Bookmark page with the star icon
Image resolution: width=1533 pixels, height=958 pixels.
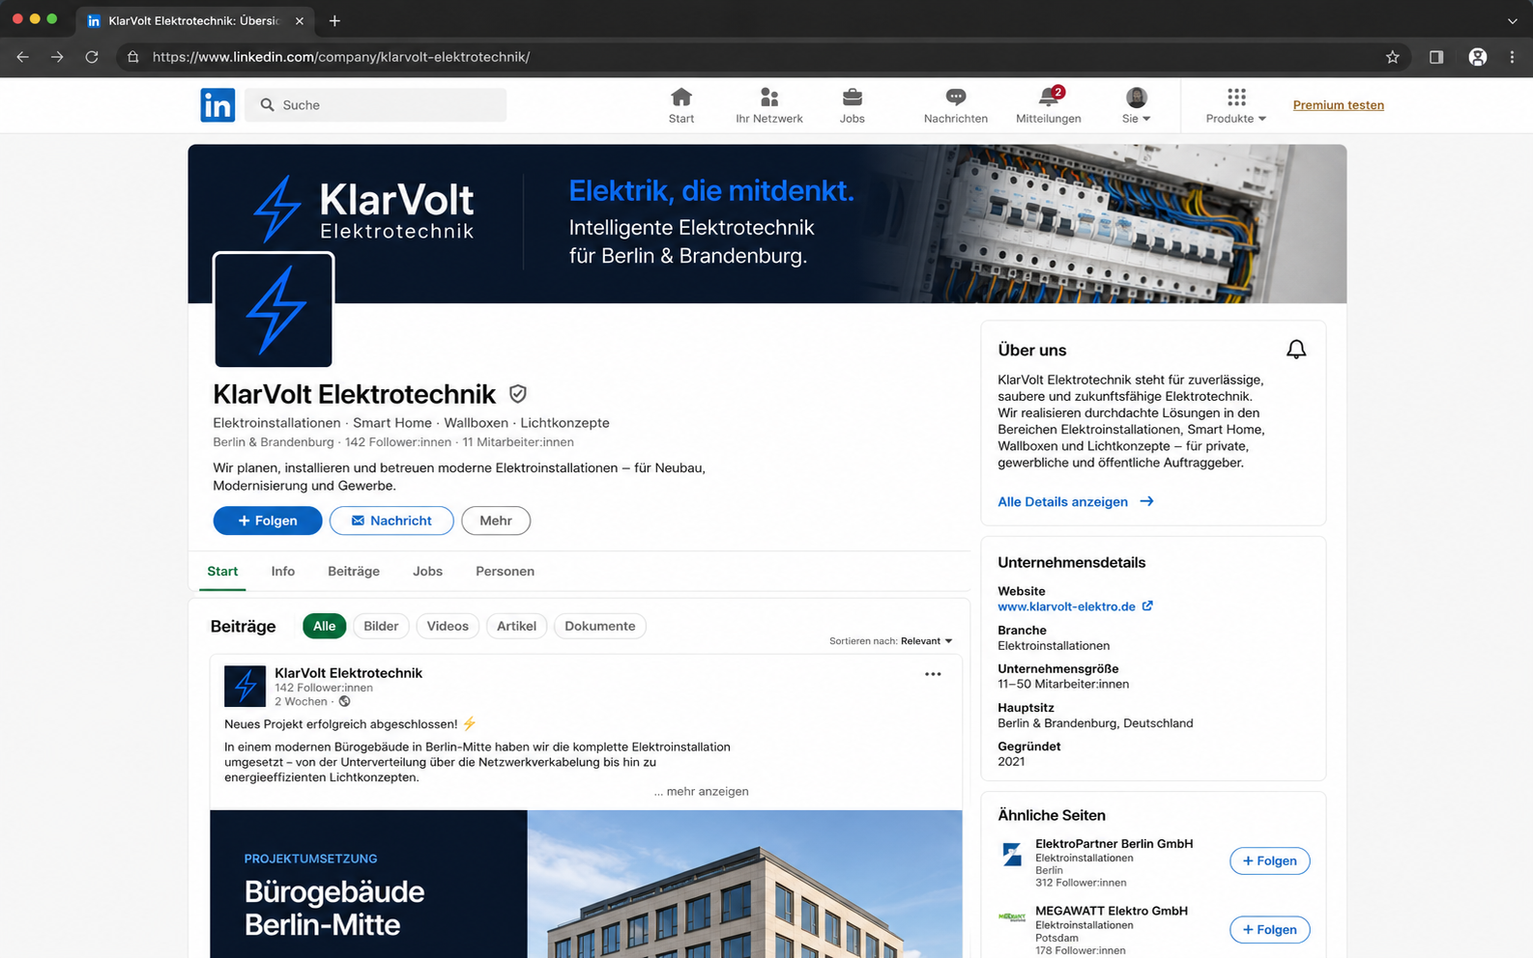pyautogui.click(x=1392, y=57)
